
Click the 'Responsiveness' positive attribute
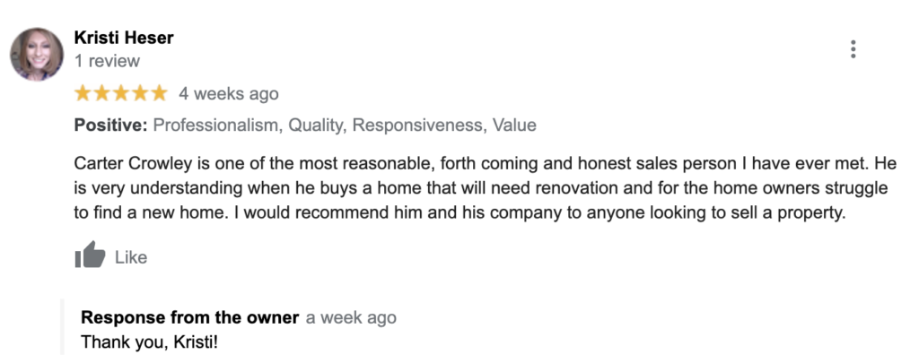coord(418,125)
